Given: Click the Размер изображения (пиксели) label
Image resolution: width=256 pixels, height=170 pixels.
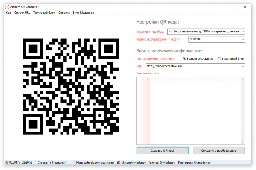Looking at the screenshot, I should [159, 39].
